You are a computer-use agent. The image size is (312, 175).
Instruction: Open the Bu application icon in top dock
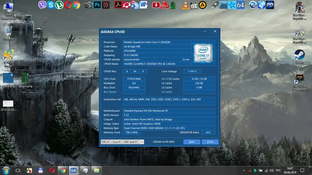pos(223,5)
